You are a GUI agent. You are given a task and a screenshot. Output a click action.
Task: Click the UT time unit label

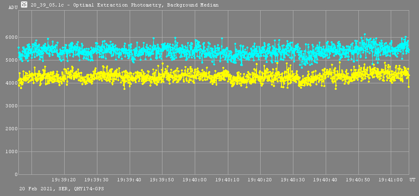[412, 180]
